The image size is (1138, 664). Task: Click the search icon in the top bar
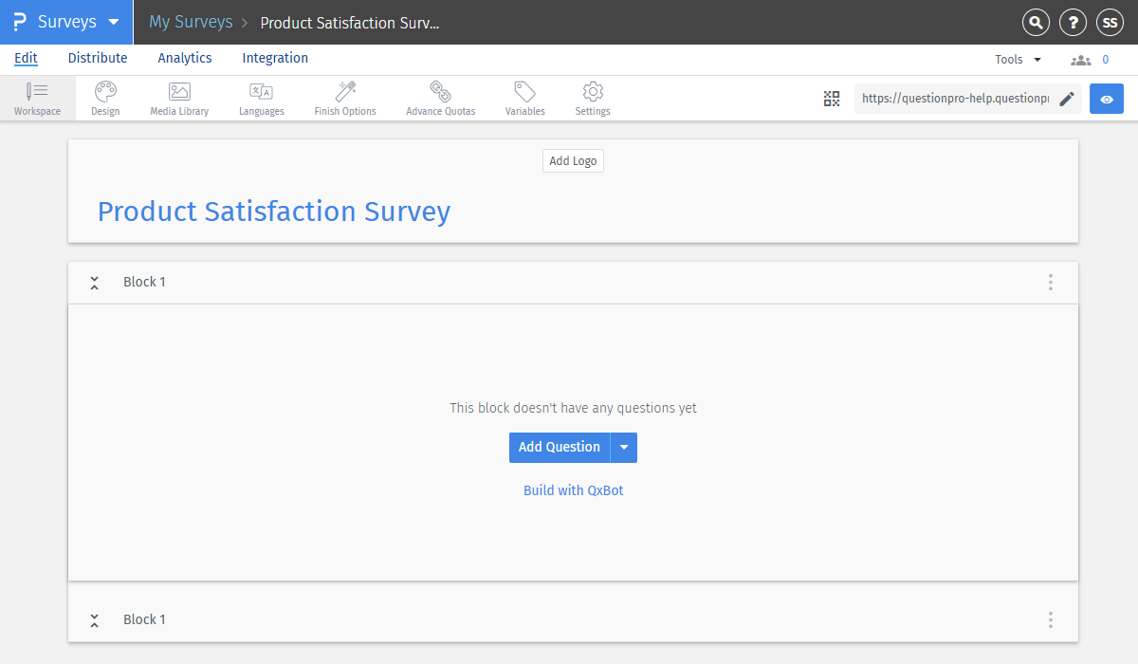coord(1036,22)
